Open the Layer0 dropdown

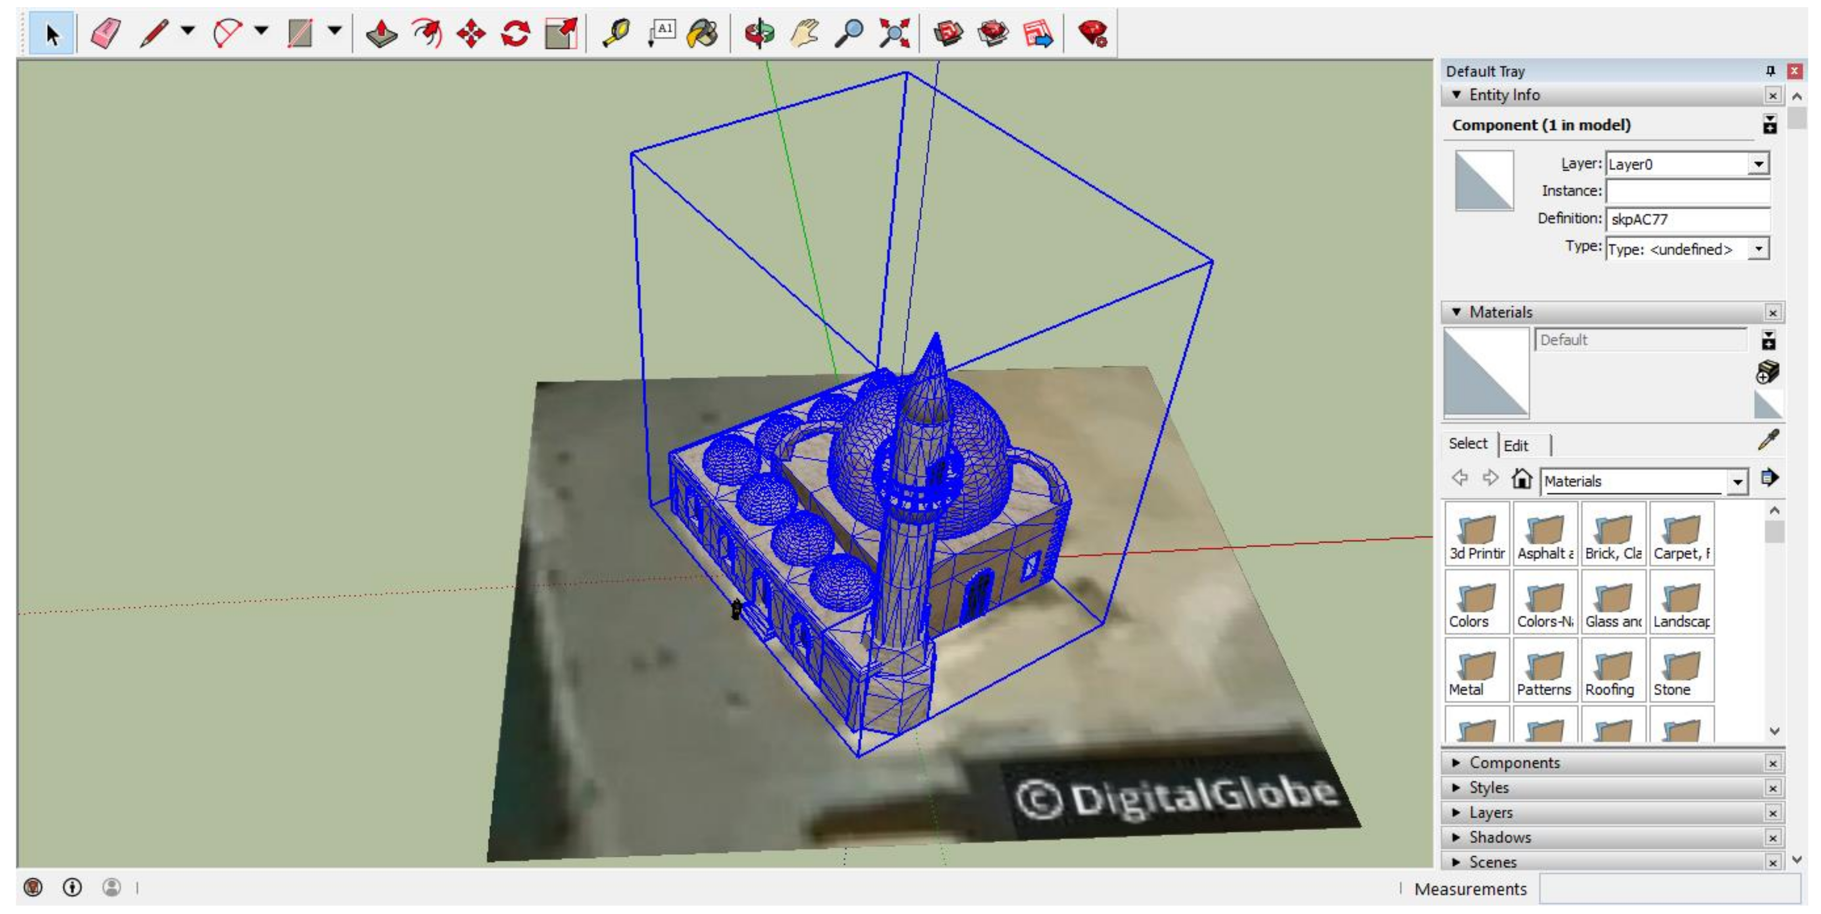click(x=1758, y=164)
